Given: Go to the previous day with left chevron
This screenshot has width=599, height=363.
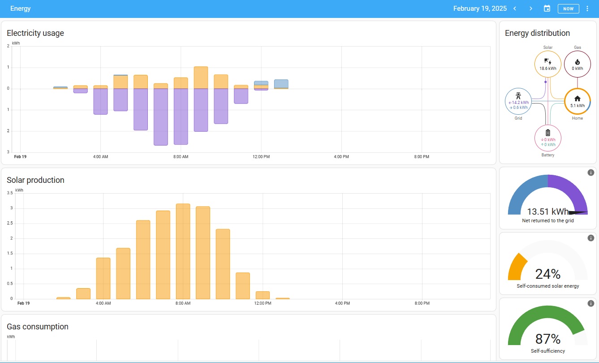Looking at the screenshot, I should click(x=515, y=9).
